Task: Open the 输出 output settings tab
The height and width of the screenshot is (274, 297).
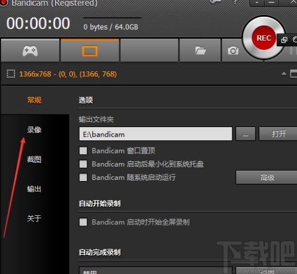Action: coord(34,189)
